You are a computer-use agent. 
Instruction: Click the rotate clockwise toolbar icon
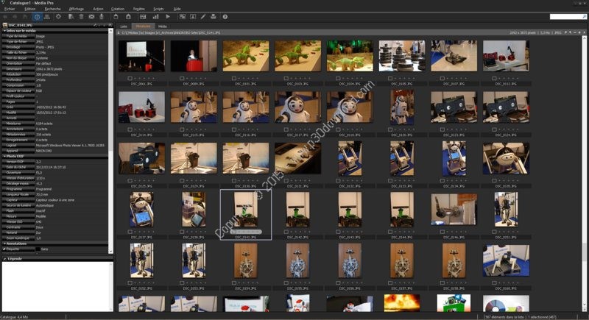click(x=128, y=17)
